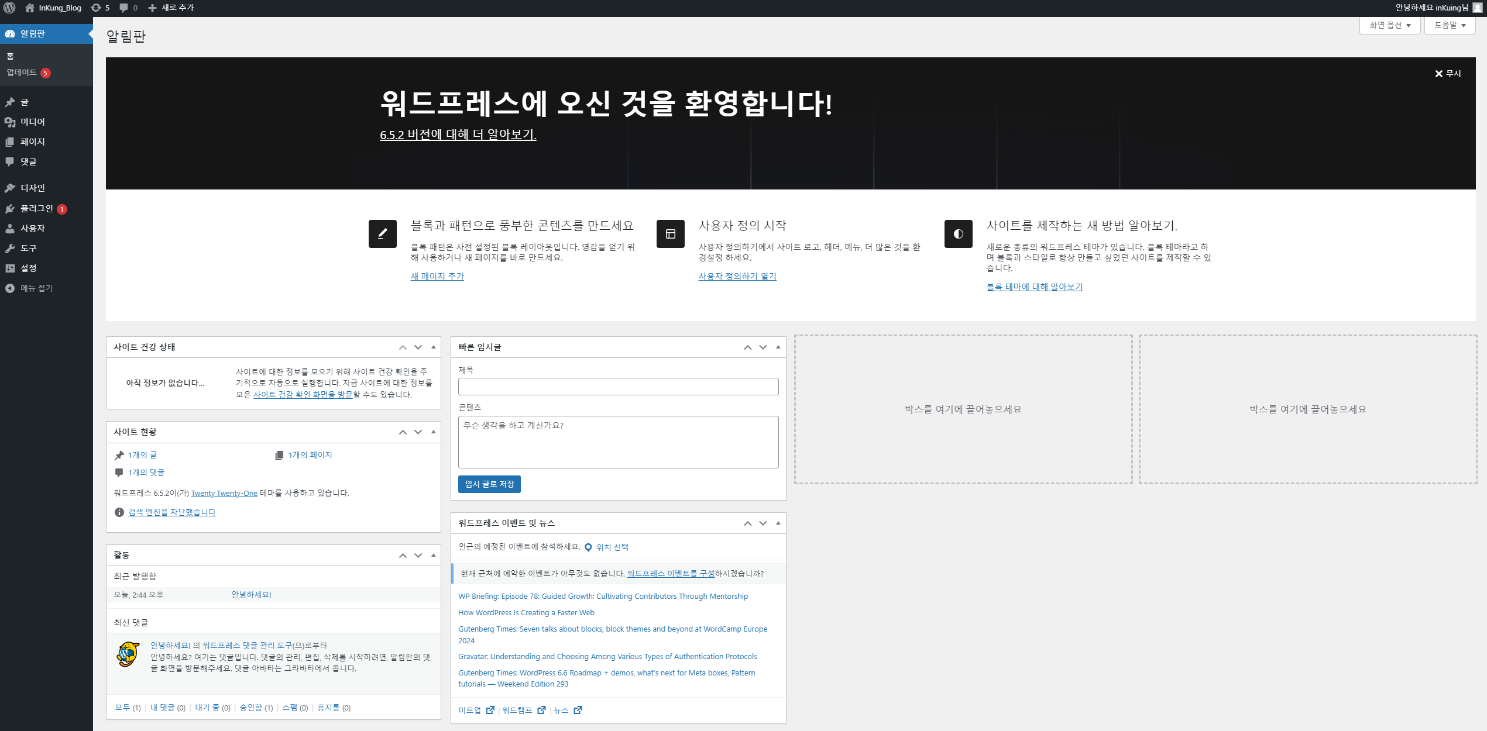
Task: Open the 플러그인 (Plugins) sidebar menu
Action: point(36,208)
